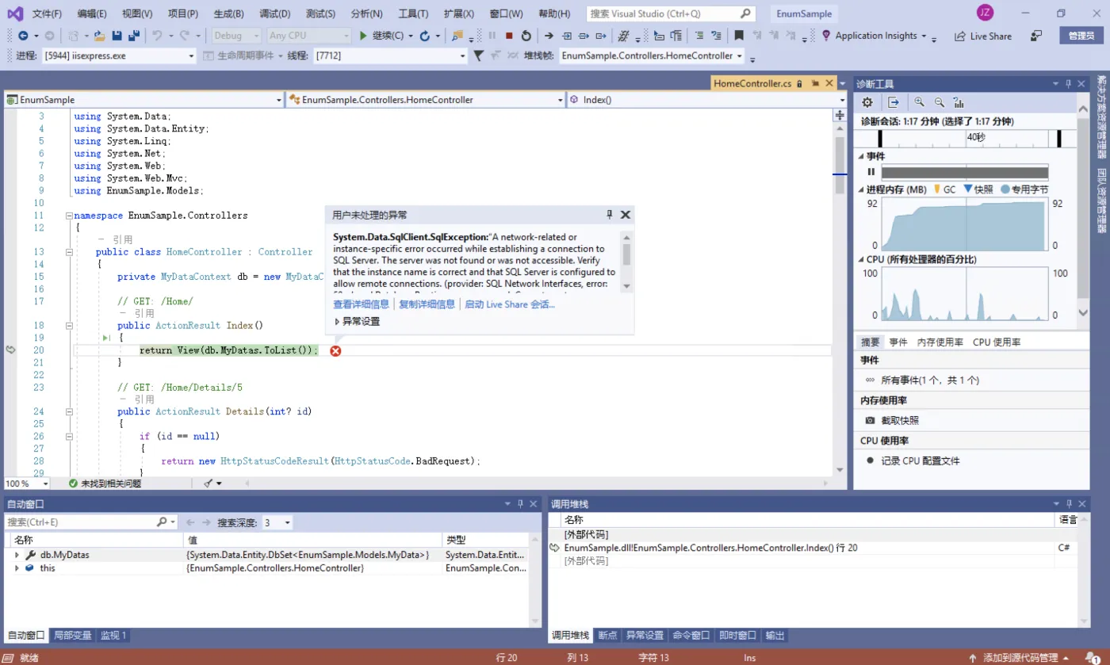Viewport: 1110px width, 665px height.
Task: Expand the 异常设置 section in popup
Action: click(x=338, y=322)
